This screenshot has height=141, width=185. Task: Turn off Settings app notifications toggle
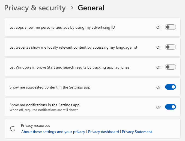(x=170, y=107)
